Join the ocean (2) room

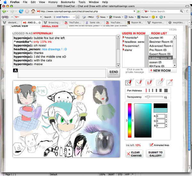click(155, 62)
